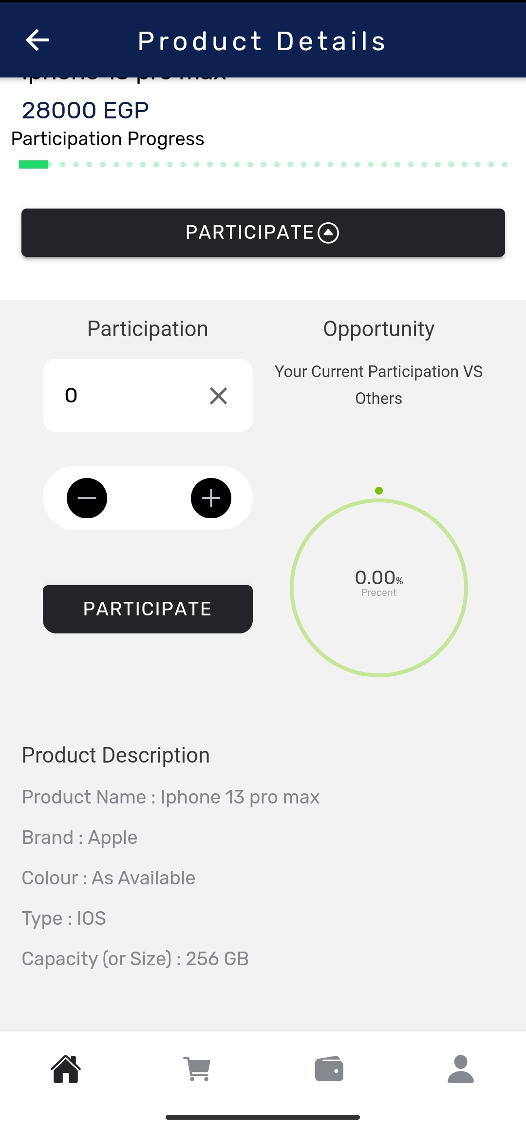Go back using the header arrow

(x=37, y=40)
